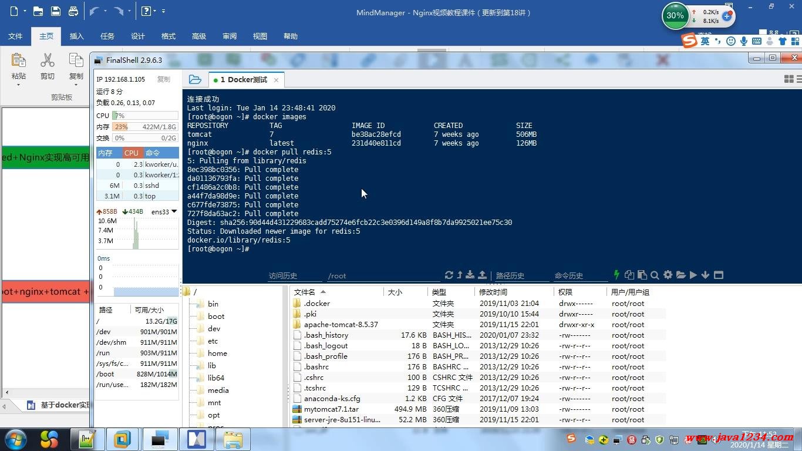Select the 'lib64' folder in directory tree

click(216, 378)
